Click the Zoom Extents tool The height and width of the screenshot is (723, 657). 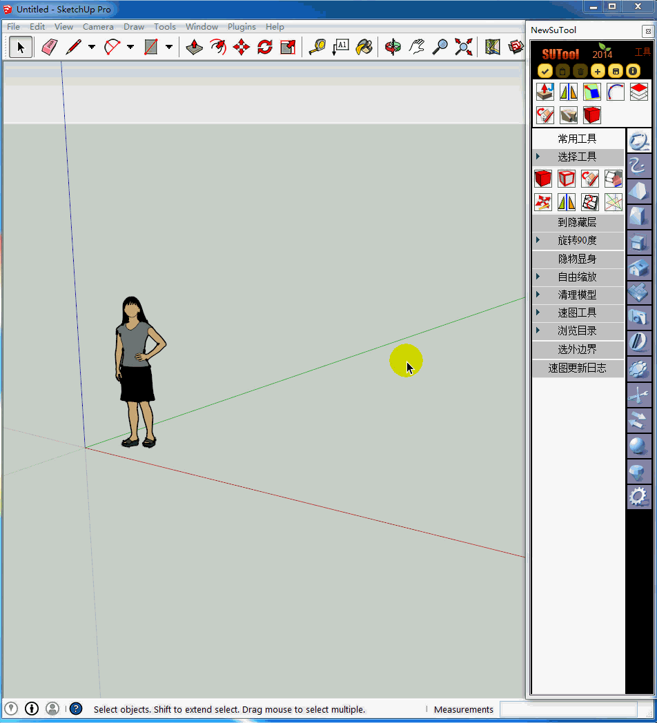coord(464,47)
